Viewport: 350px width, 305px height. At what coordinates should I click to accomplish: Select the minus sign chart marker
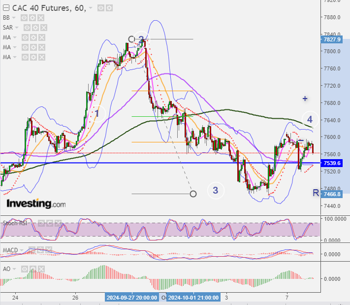click(301, 140)
